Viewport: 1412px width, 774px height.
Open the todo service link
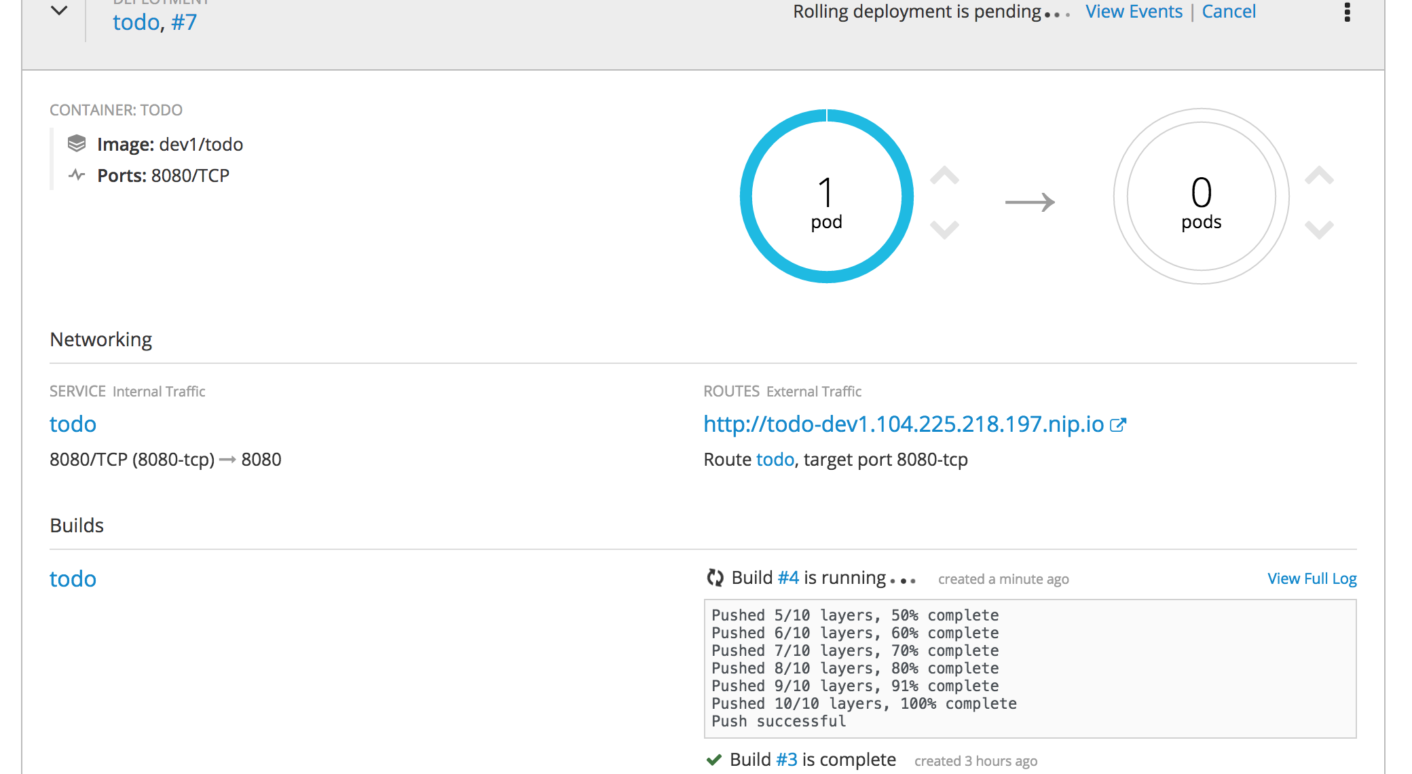(x=73, y=424)
